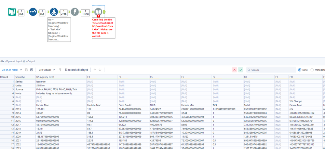Click the Security: column header

click(x=25, y=77)
